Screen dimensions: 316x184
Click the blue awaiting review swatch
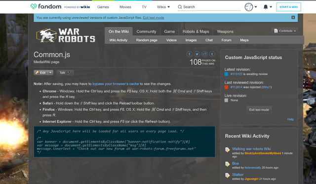(x=226, y=74)
